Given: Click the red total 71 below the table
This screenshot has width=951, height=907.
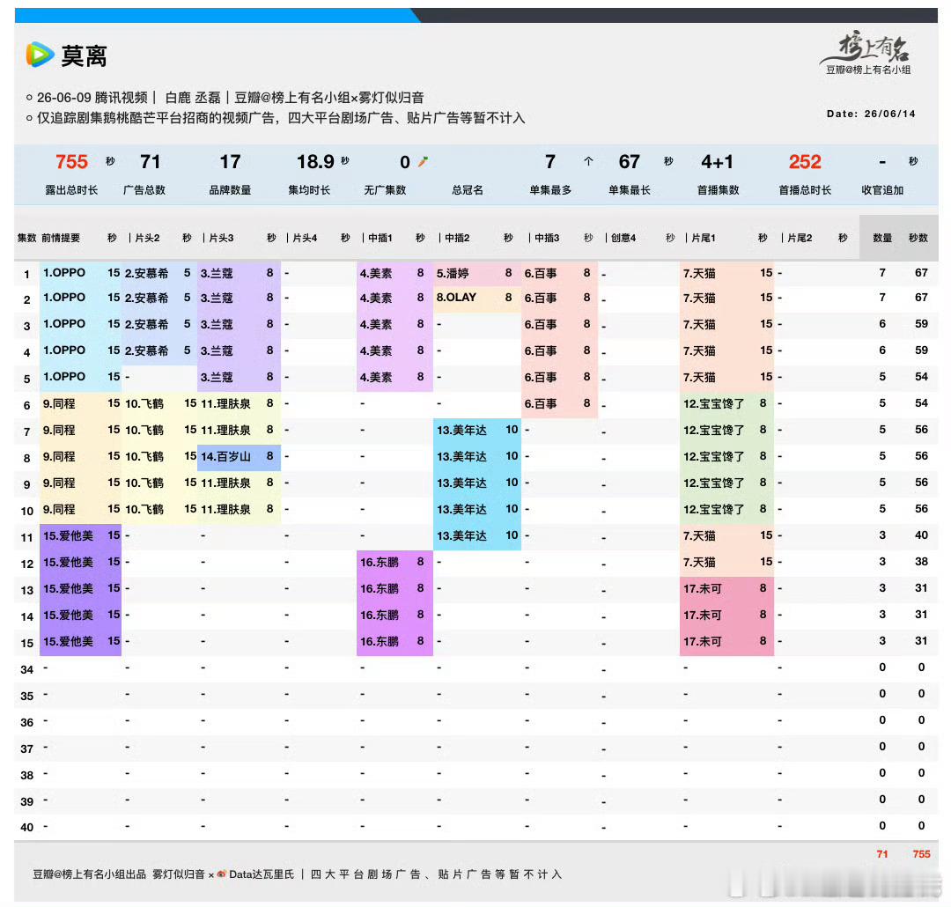Looking at the screenshot, I should [882, 854].
